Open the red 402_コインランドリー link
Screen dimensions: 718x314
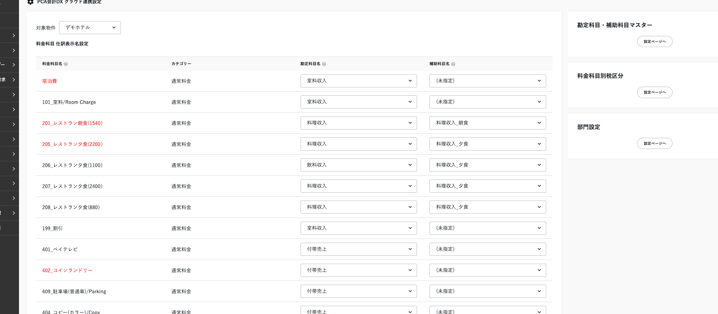click(x=67, y=271)
